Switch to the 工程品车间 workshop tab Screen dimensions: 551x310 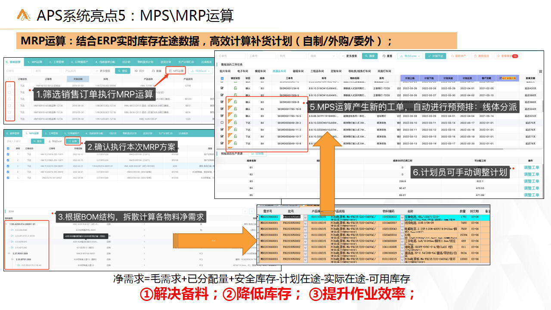(317, 71)
